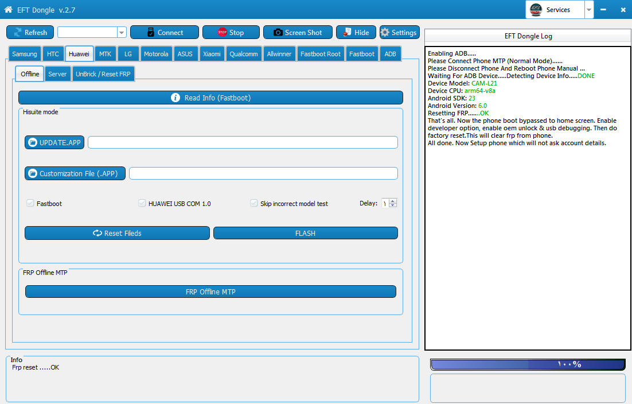Select the Huawei tab
632x404 pixels.
(79, 53)
